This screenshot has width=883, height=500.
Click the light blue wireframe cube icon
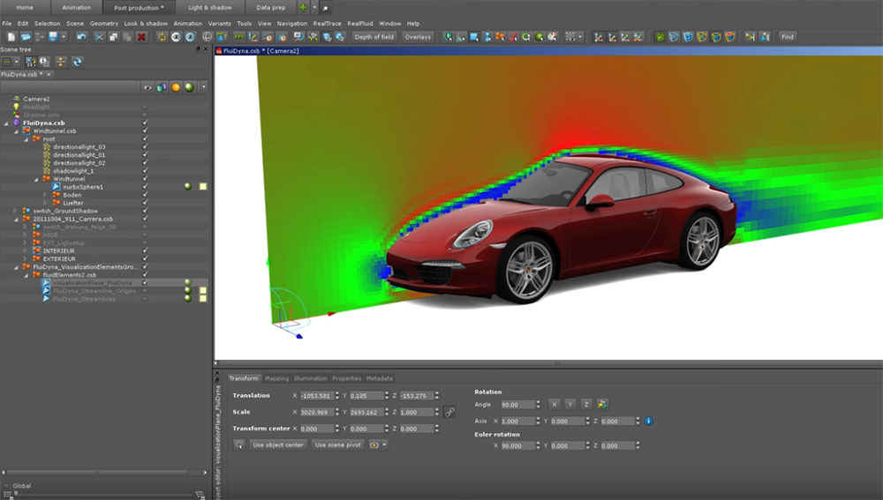(674, 37)
